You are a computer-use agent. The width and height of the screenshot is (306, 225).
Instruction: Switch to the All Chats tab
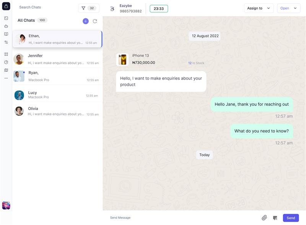26,20
